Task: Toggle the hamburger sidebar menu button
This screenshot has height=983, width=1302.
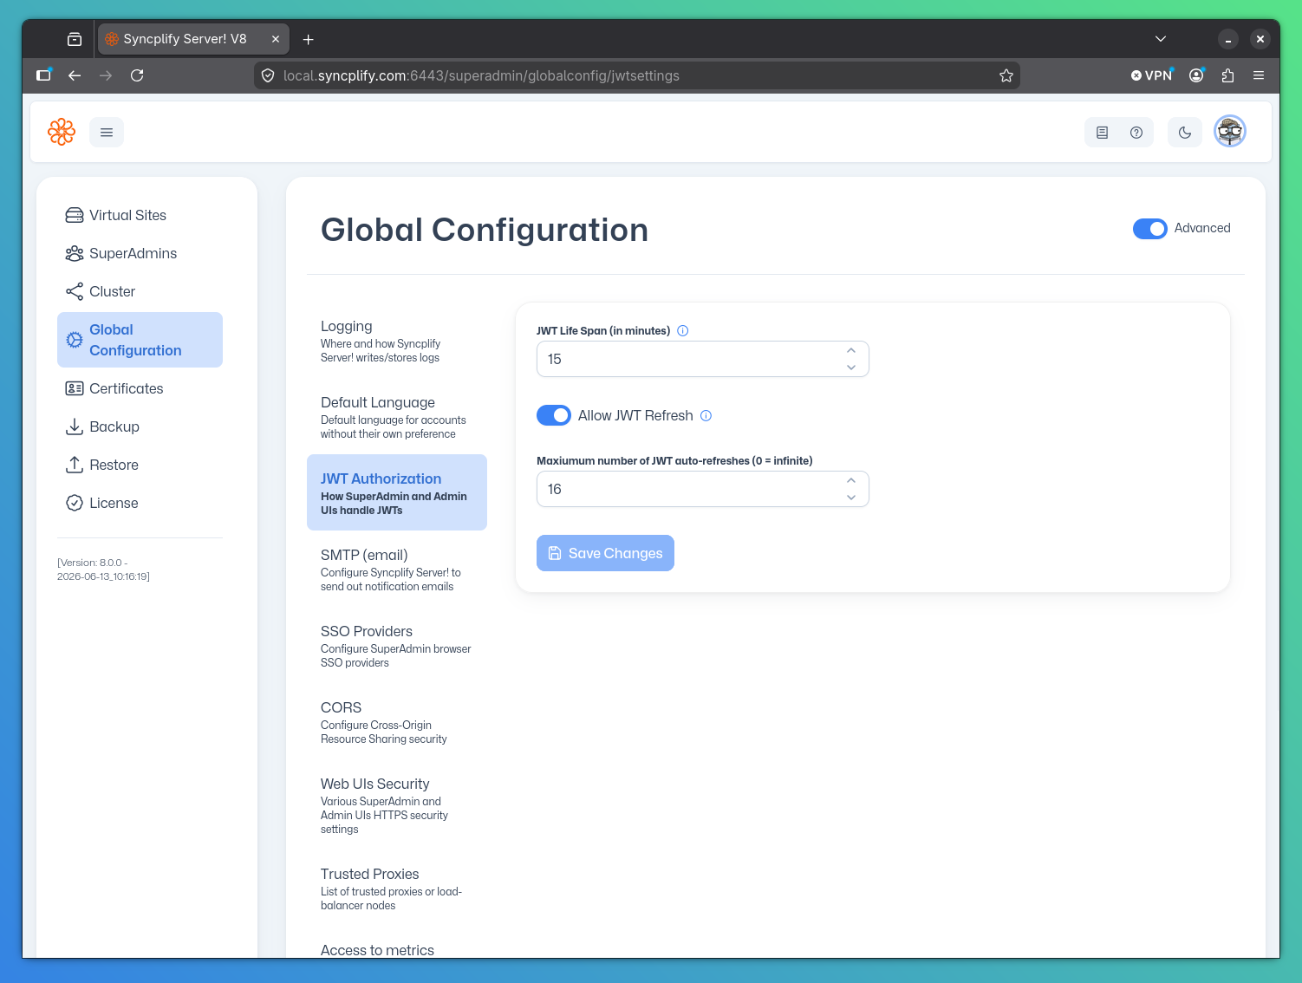Action: 107,133
